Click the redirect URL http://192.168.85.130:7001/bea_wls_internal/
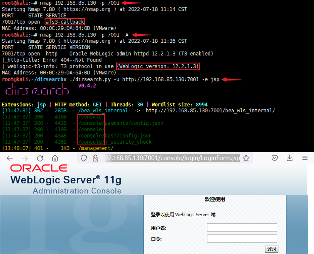The width and height of the screenshot is (314, 254). (x=210, y=110)
